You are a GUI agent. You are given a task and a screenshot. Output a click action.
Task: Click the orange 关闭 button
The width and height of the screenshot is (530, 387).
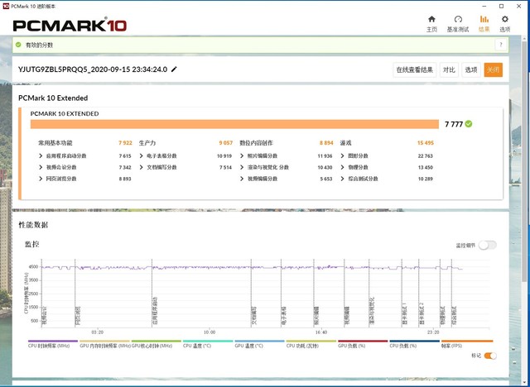pyautogui.click(x=493, y=69)
